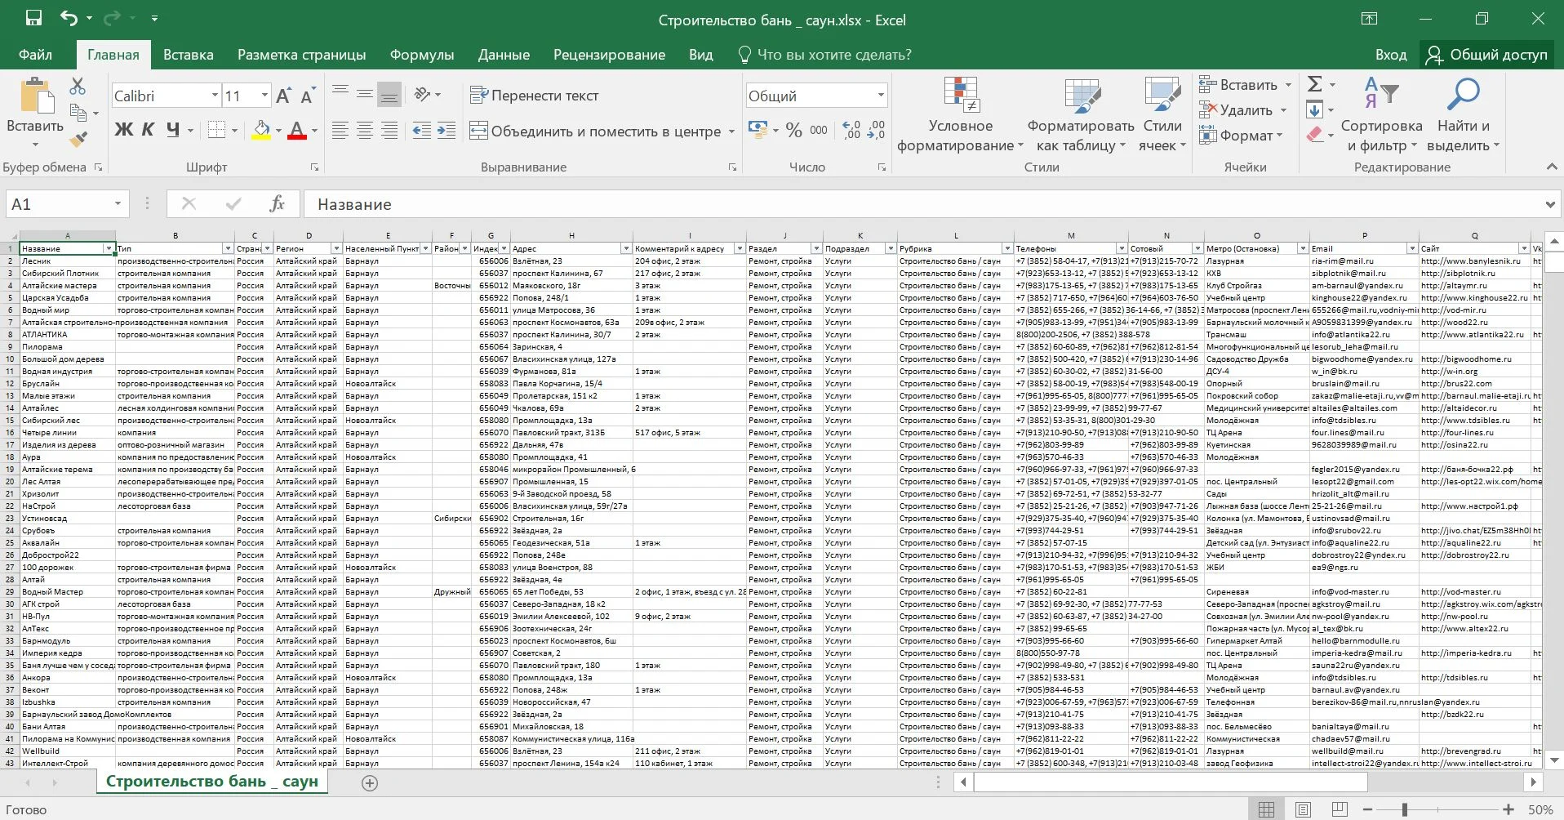Viewport: 1564px width, 820px height.
Task: Click the Fill down arrow icon
Action: (x=1314, y=109)
